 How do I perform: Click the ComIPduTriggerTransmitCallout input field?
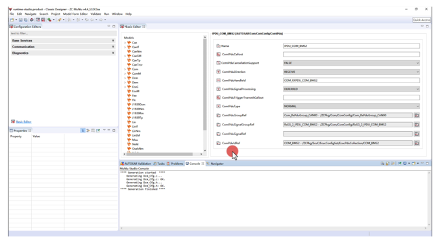(351, 97)
